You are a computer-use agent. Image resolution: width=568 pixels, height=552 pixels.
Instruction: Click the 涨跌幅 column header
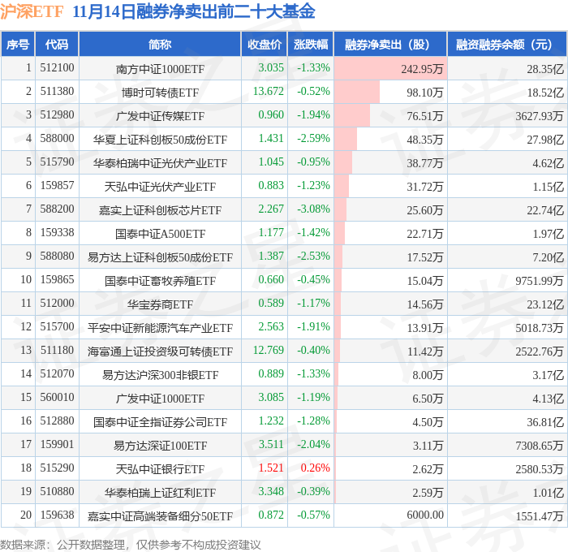click(x=311, y=44)
